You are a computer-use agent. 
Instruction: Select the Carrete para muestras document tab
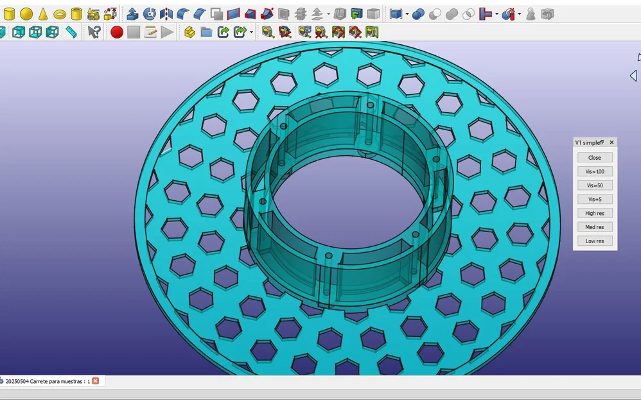point(48,381)
